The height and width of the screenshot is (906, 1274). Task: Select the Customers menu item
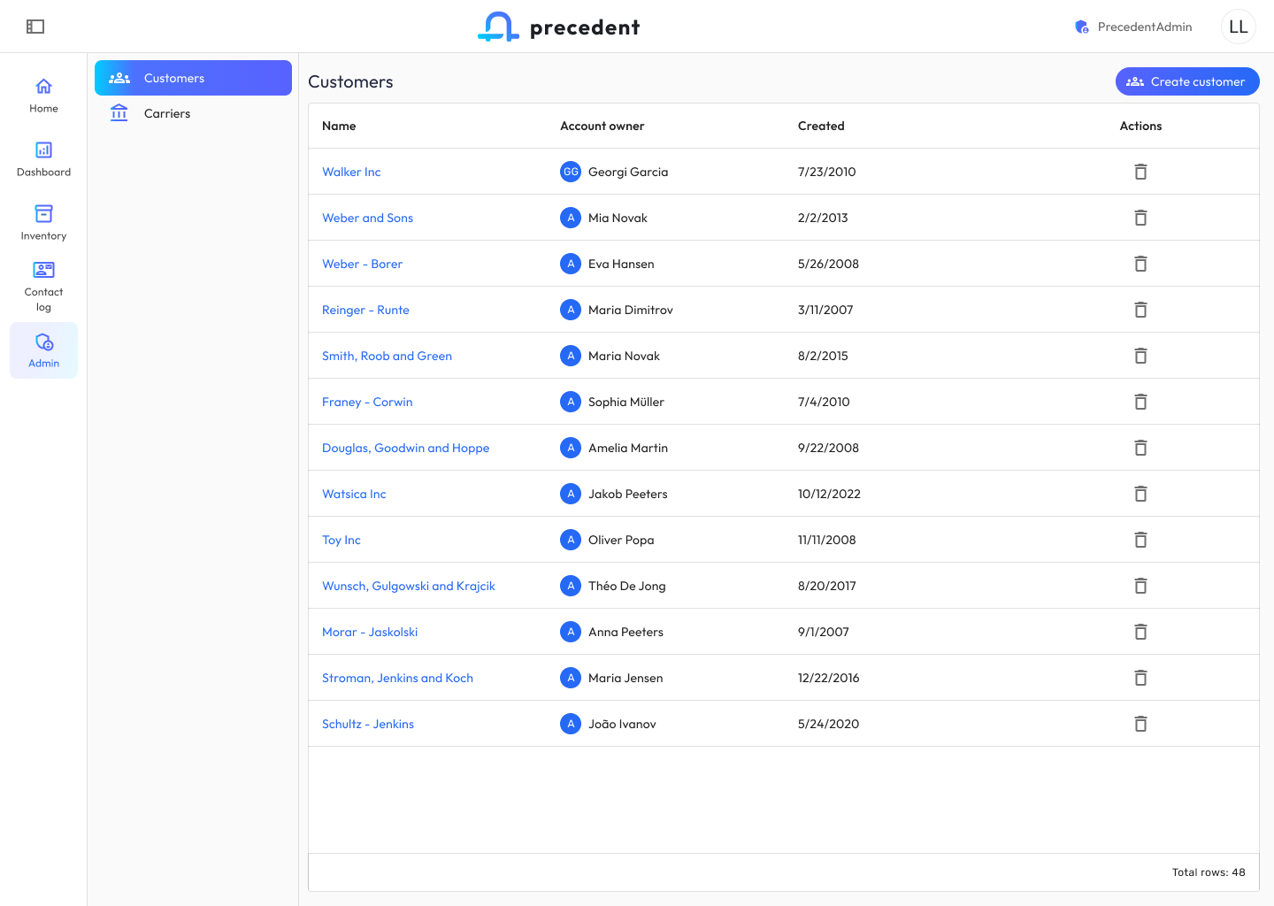tap(193, 78)
